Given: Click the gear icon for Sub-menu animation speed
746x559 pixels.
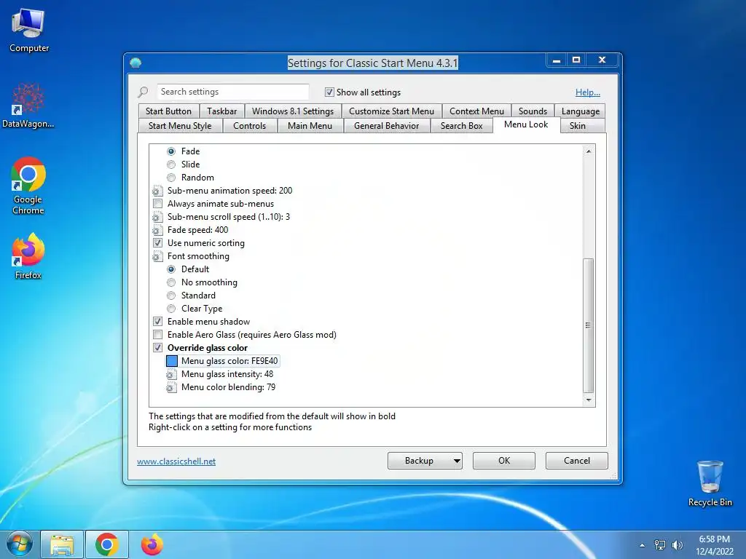Looking at the screenshot, I should click(x=157, y=191).
